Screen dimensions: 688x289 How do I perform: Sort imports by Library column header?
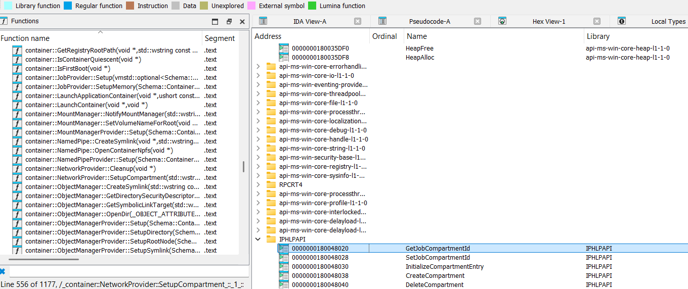click(x=597, y=36)
